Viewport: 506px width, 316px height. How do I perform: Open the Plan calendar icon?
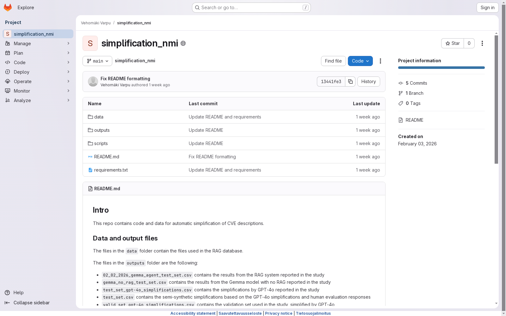click(x=8, y=53)
